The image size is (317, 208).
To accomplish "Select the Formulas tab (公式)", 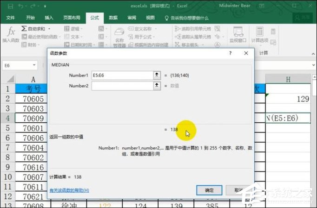I will (x=95, y=18).
